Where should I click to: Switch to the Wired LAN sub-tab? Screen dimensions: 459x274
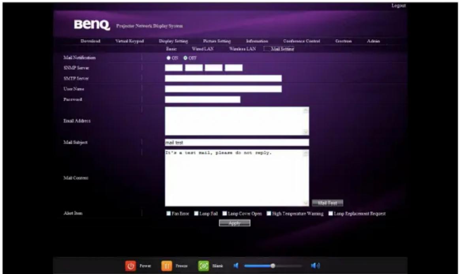pyautogui.click(x=203, y=49)
